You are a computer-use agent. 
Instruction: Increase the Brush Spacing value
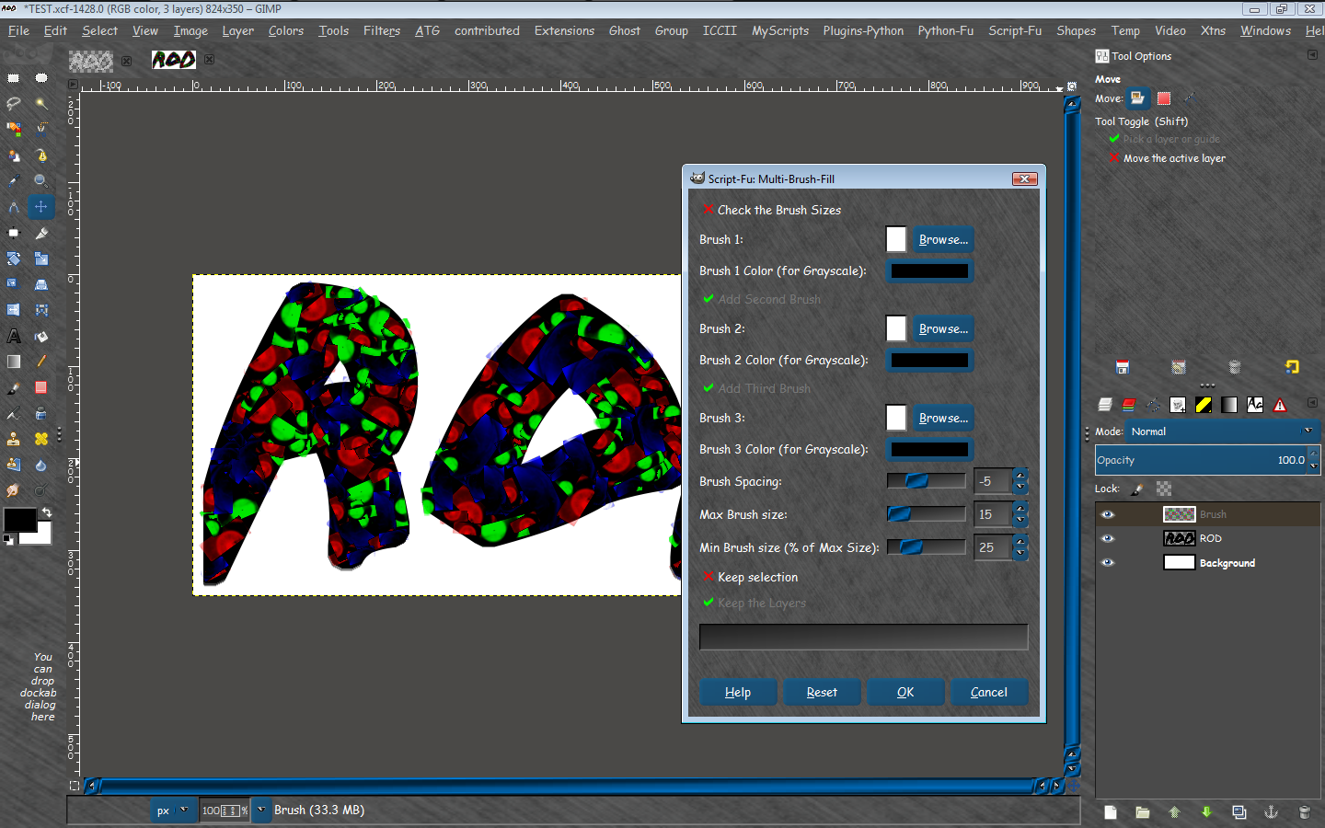[1020, 475]
